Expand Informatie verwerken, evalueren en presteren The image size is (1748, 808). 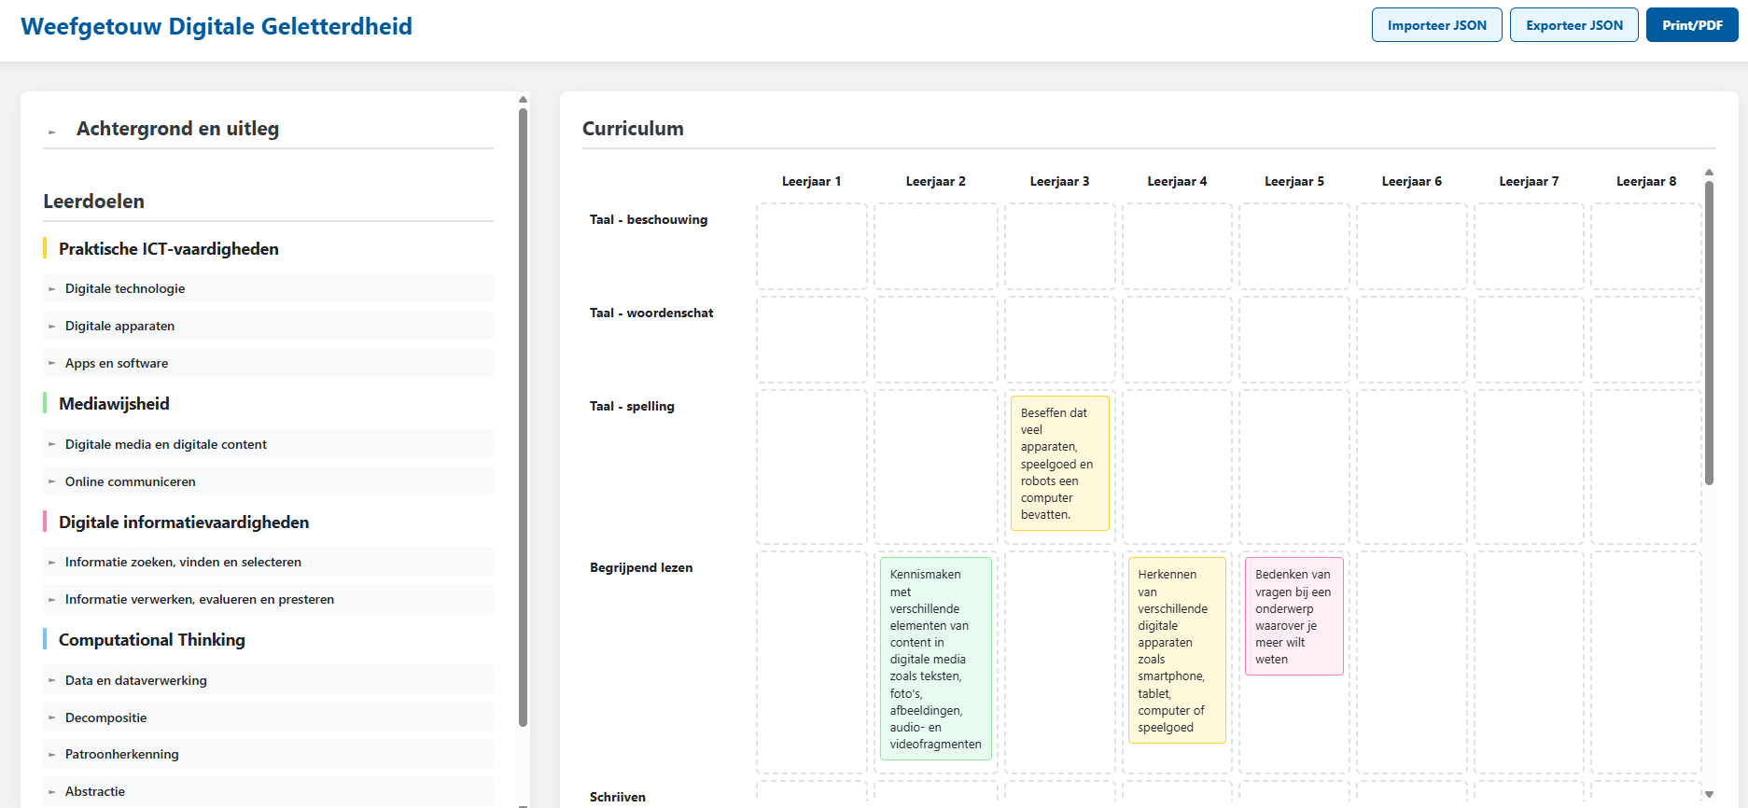(x=268, y=599)
